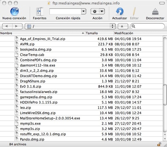This screenshot has height=147, width=167.
Task: Go forward with the right arrow button
Action: pos(17,26)
